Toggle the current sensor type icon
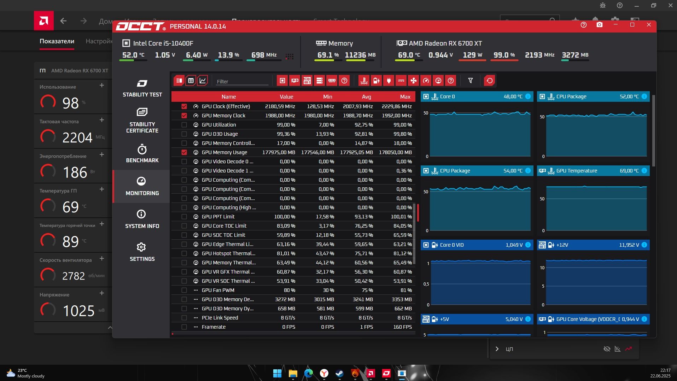 401,81
